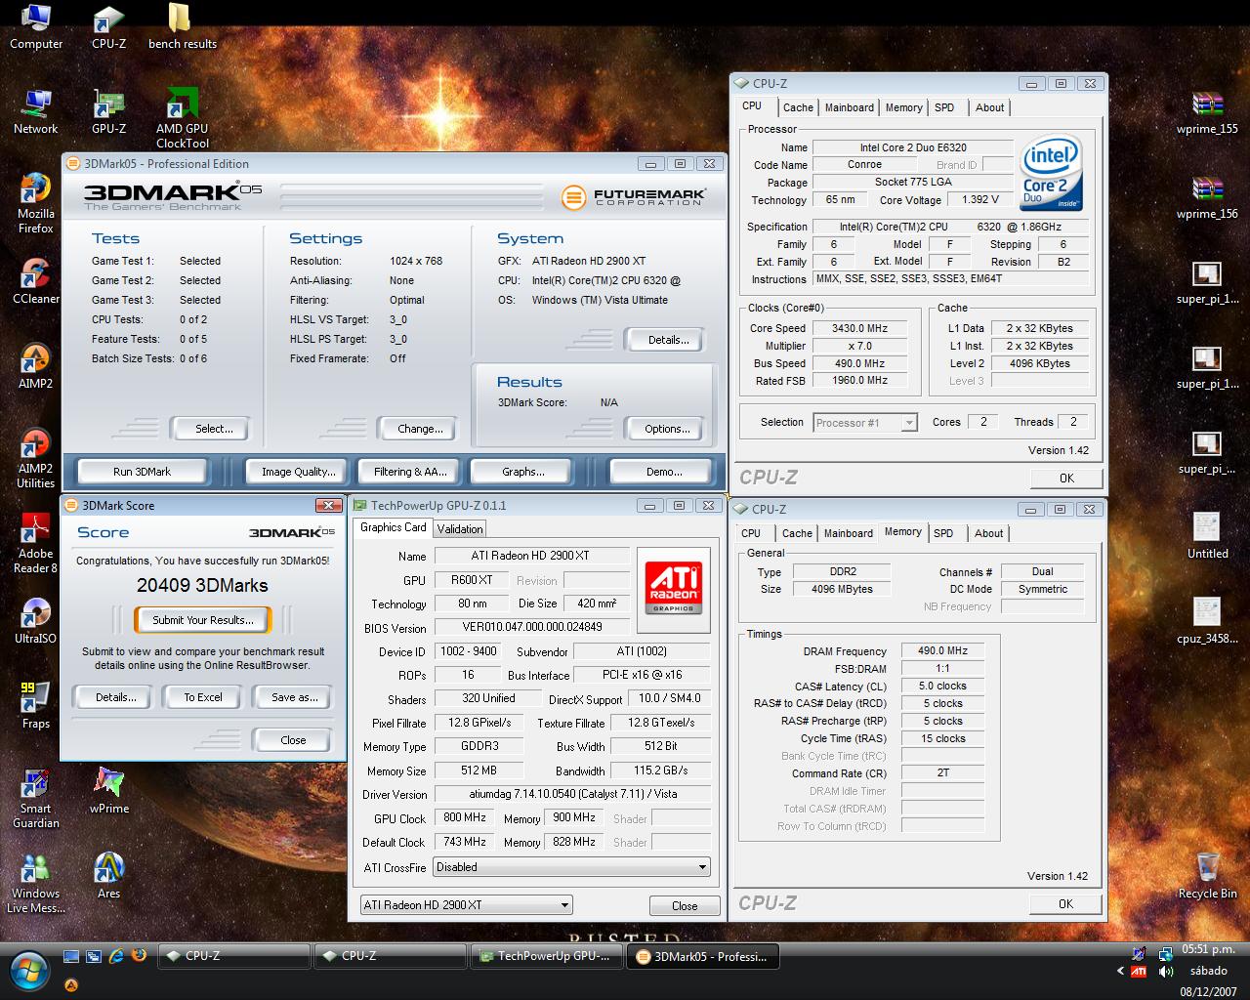
Task: Open cpuz_3458 file on desktop
Action: tap(1207, 622)
